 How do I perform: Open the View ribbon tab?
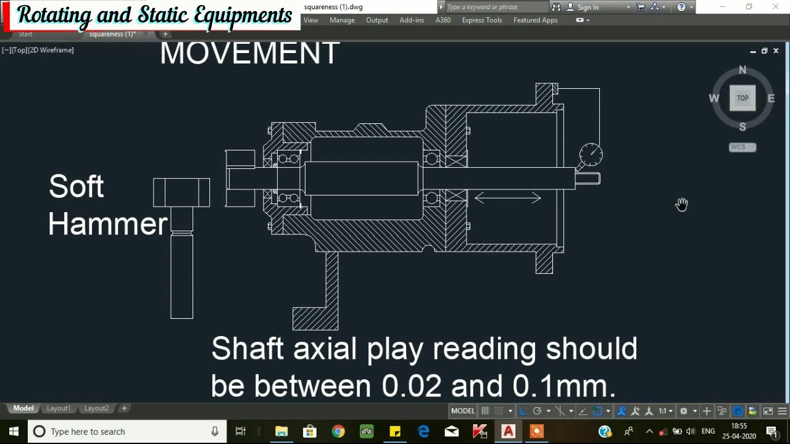(311, 20)
